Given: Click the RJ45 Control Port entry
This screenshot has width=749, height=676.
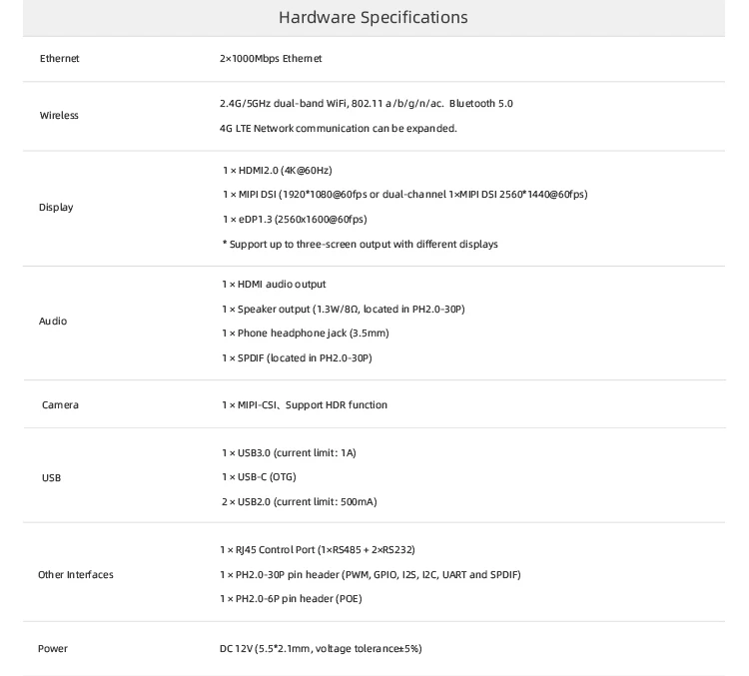Looking at the screenshot, I should tap(318, 550).
